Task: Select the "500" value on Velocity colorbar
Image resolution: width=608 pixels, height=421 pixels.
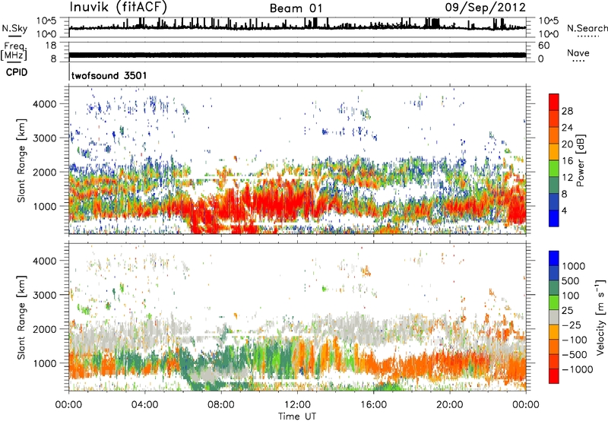Action: click(571, 281)
